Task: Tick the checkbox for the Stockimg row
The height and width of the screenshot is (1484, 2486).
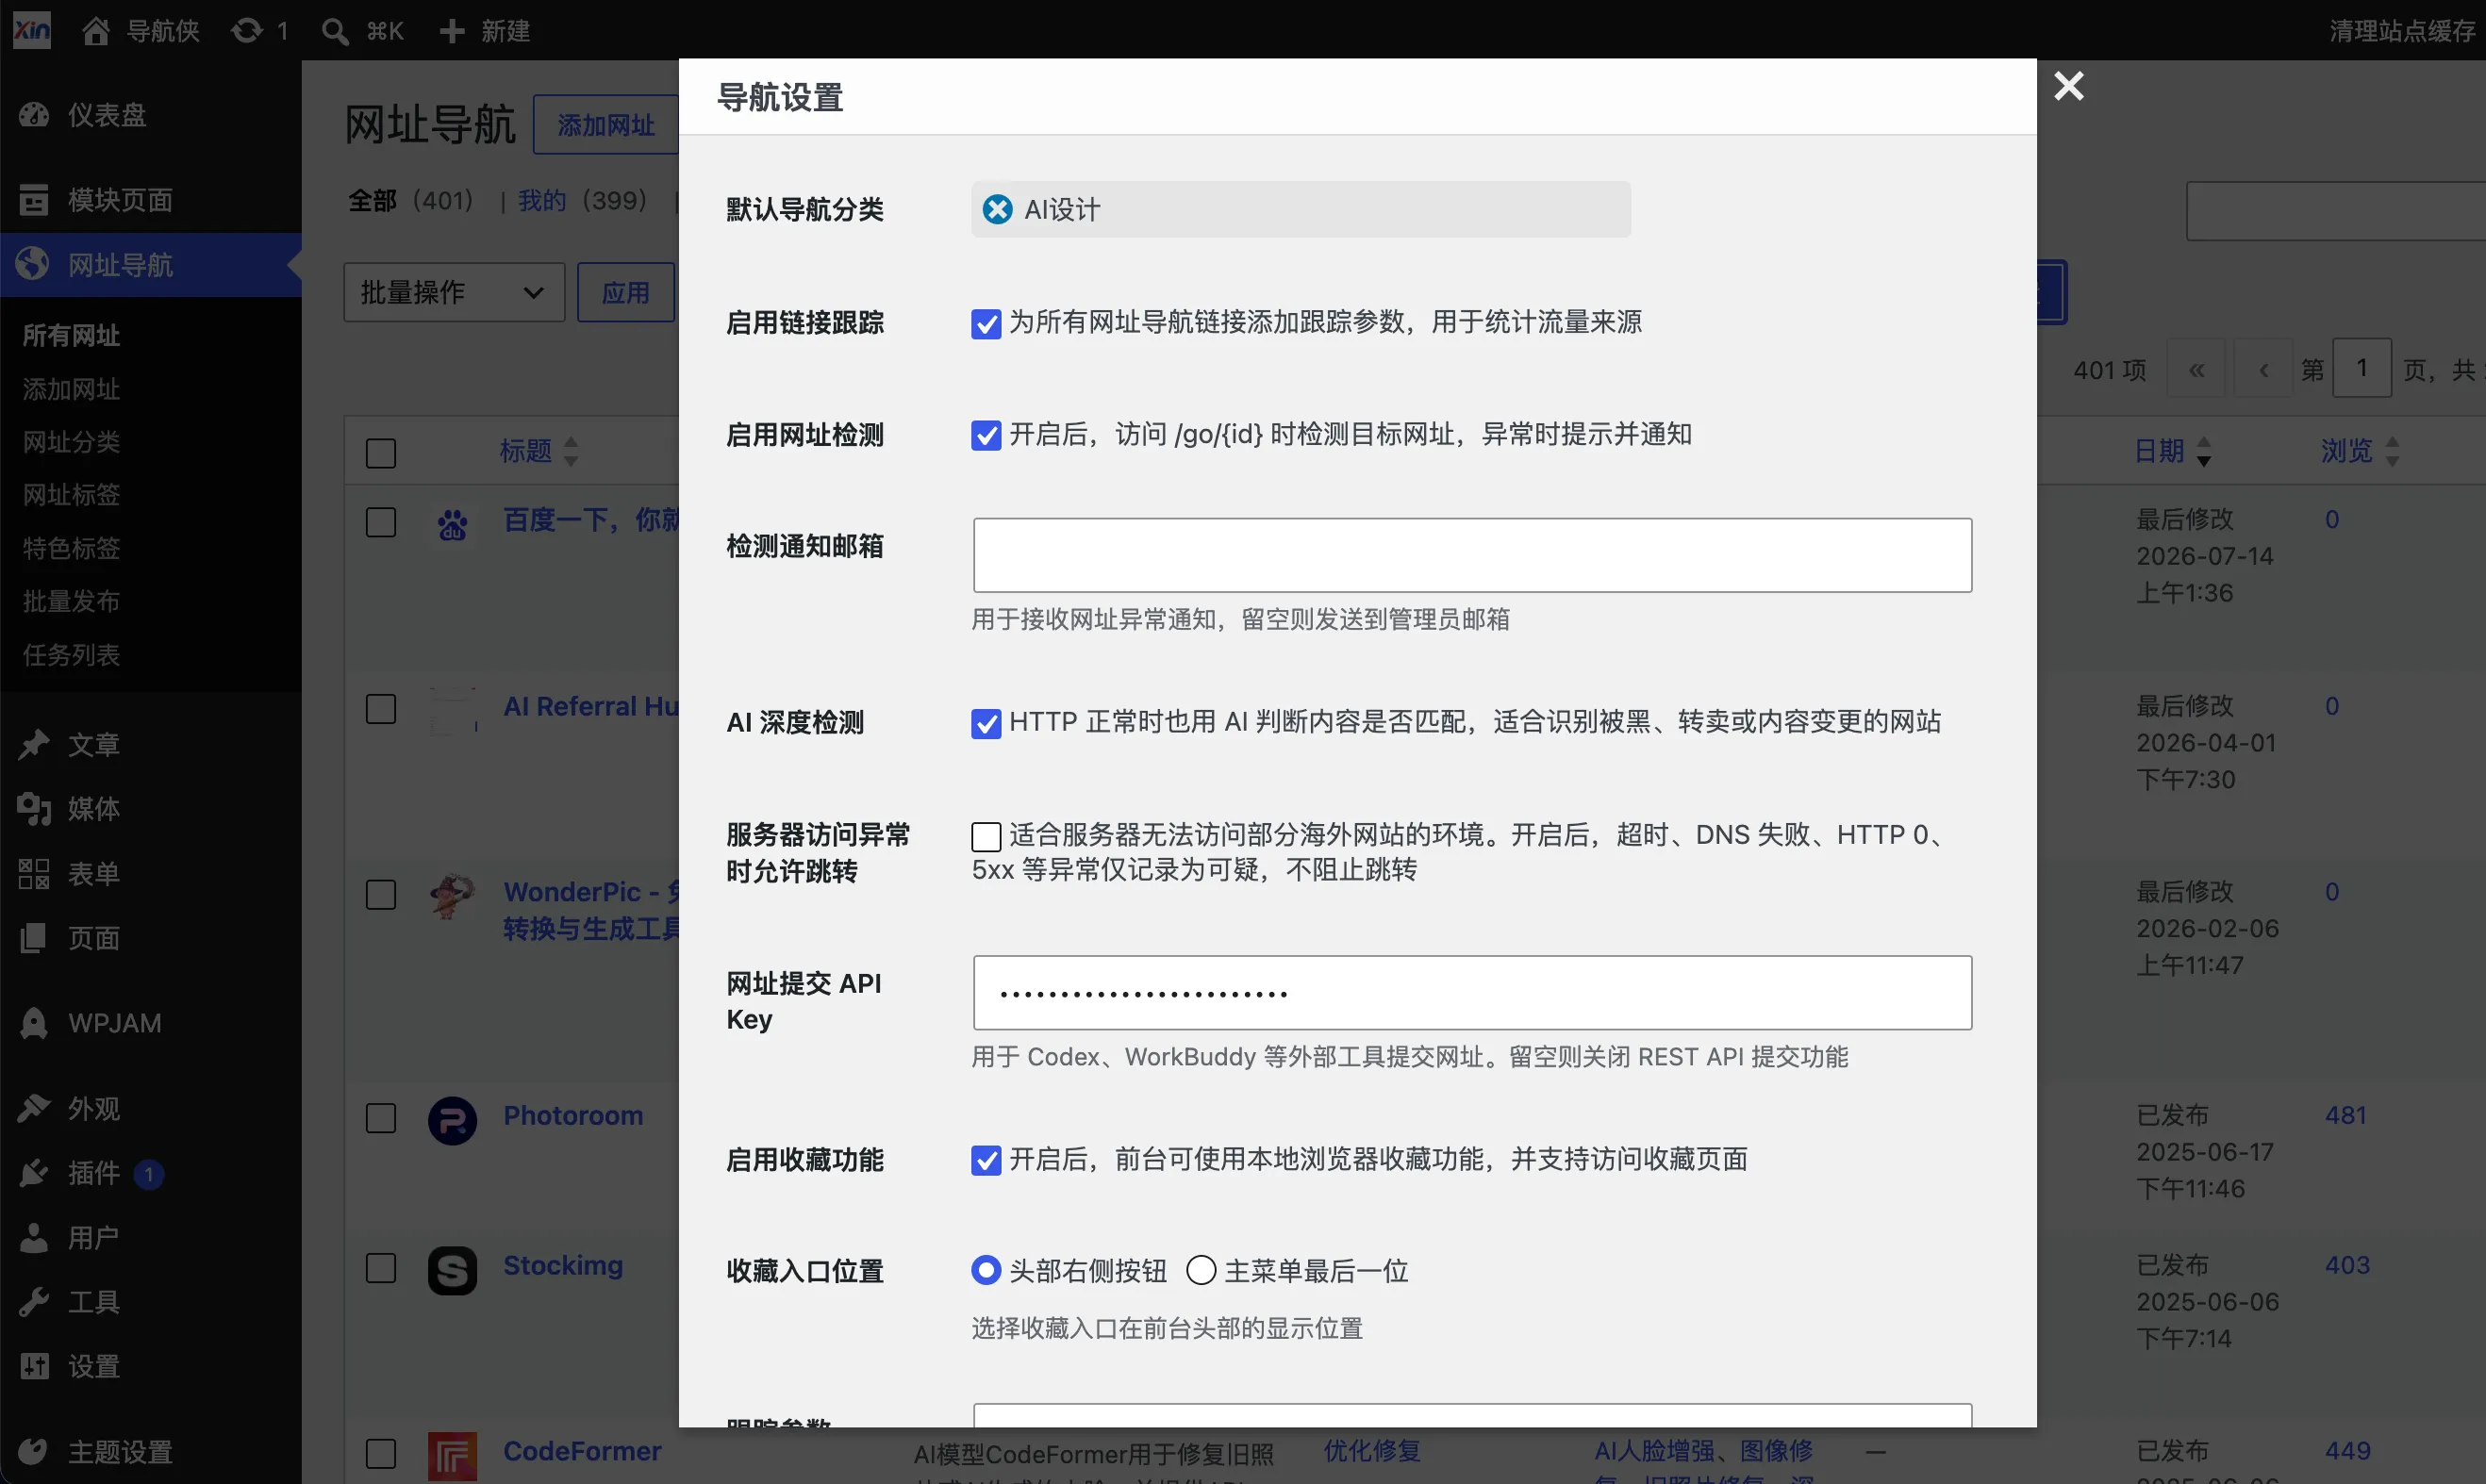Action: click(381, 1267)
